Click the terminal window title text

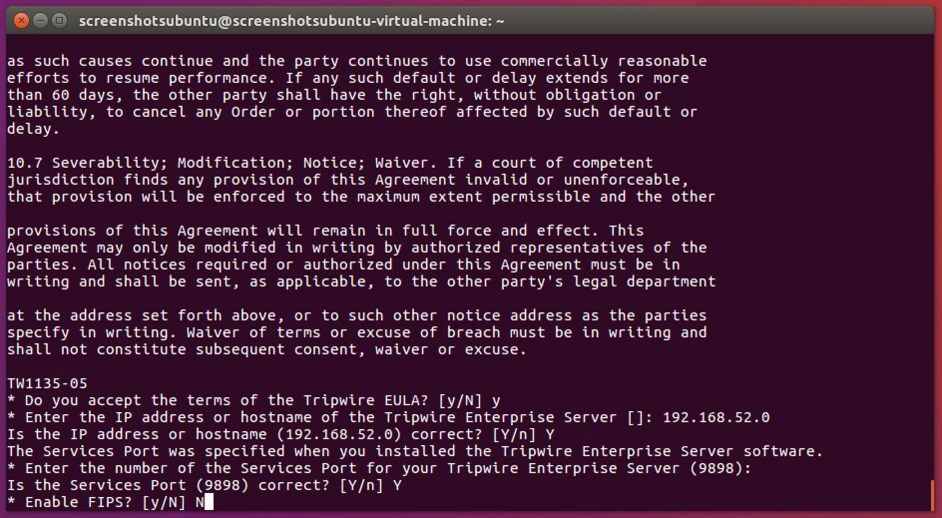point(291,21)
